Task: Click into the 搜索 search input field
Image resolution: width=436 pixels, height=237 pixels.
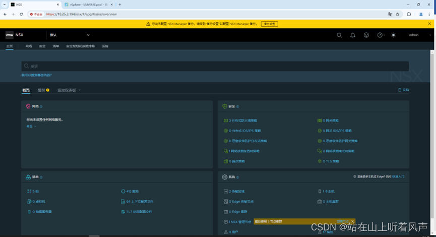Action: (x=215, y=66)
